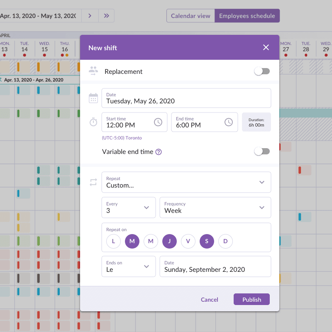The width and height of the screenshot is (332, 332).
Task: Toggle selected first M repeat day
Action: click(132, 241)
